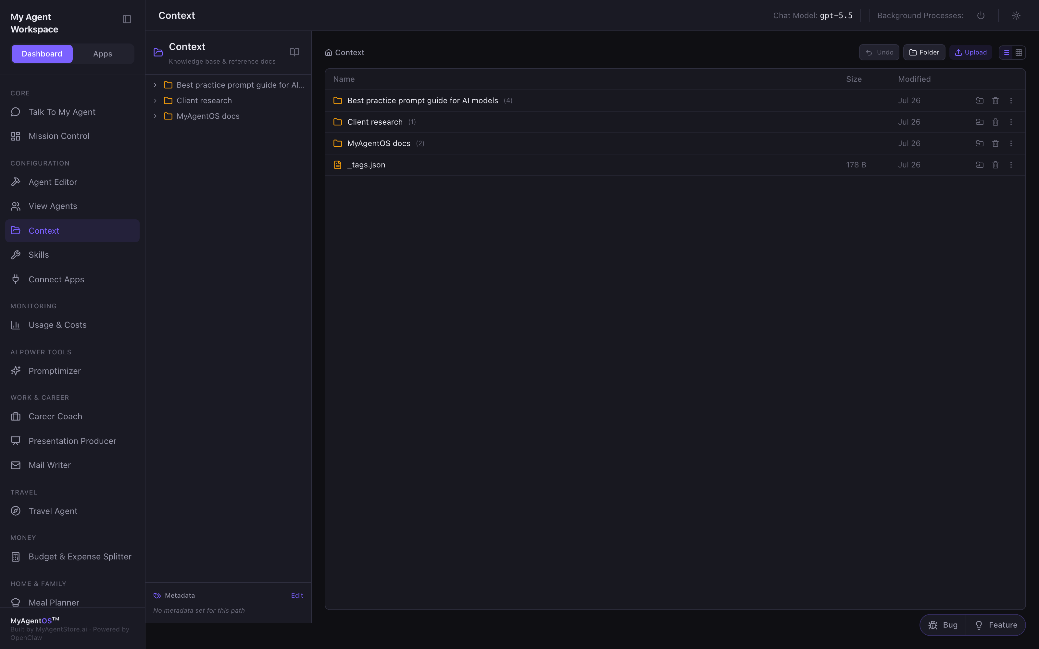Open Travel Agent
The width and height of the screenshot is (1039, 649).
tap(72, 511)
